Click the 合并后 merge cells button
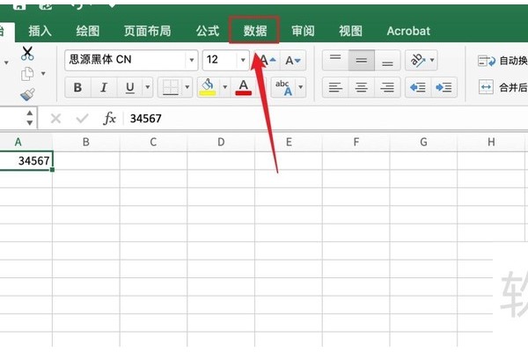 [502, 88]
